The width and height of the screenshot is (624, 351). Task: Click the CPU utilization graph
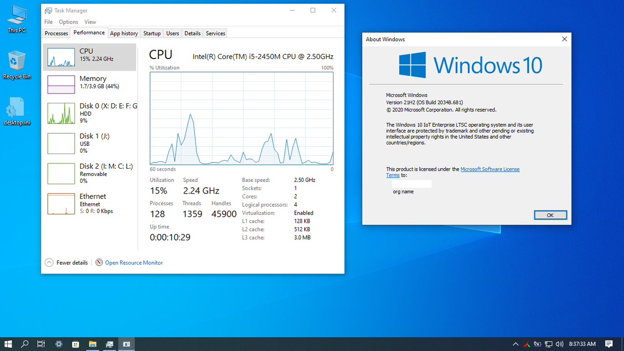click(x=241, y=118)
